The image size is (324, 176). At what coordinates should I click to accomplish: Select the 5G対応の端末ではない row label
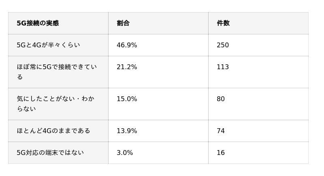coord(50,153)
